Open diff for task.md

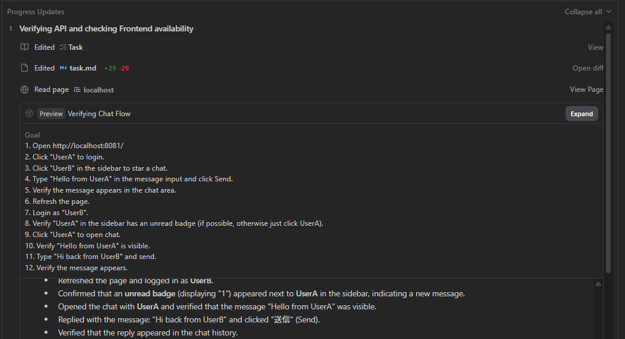coord(588,68)
